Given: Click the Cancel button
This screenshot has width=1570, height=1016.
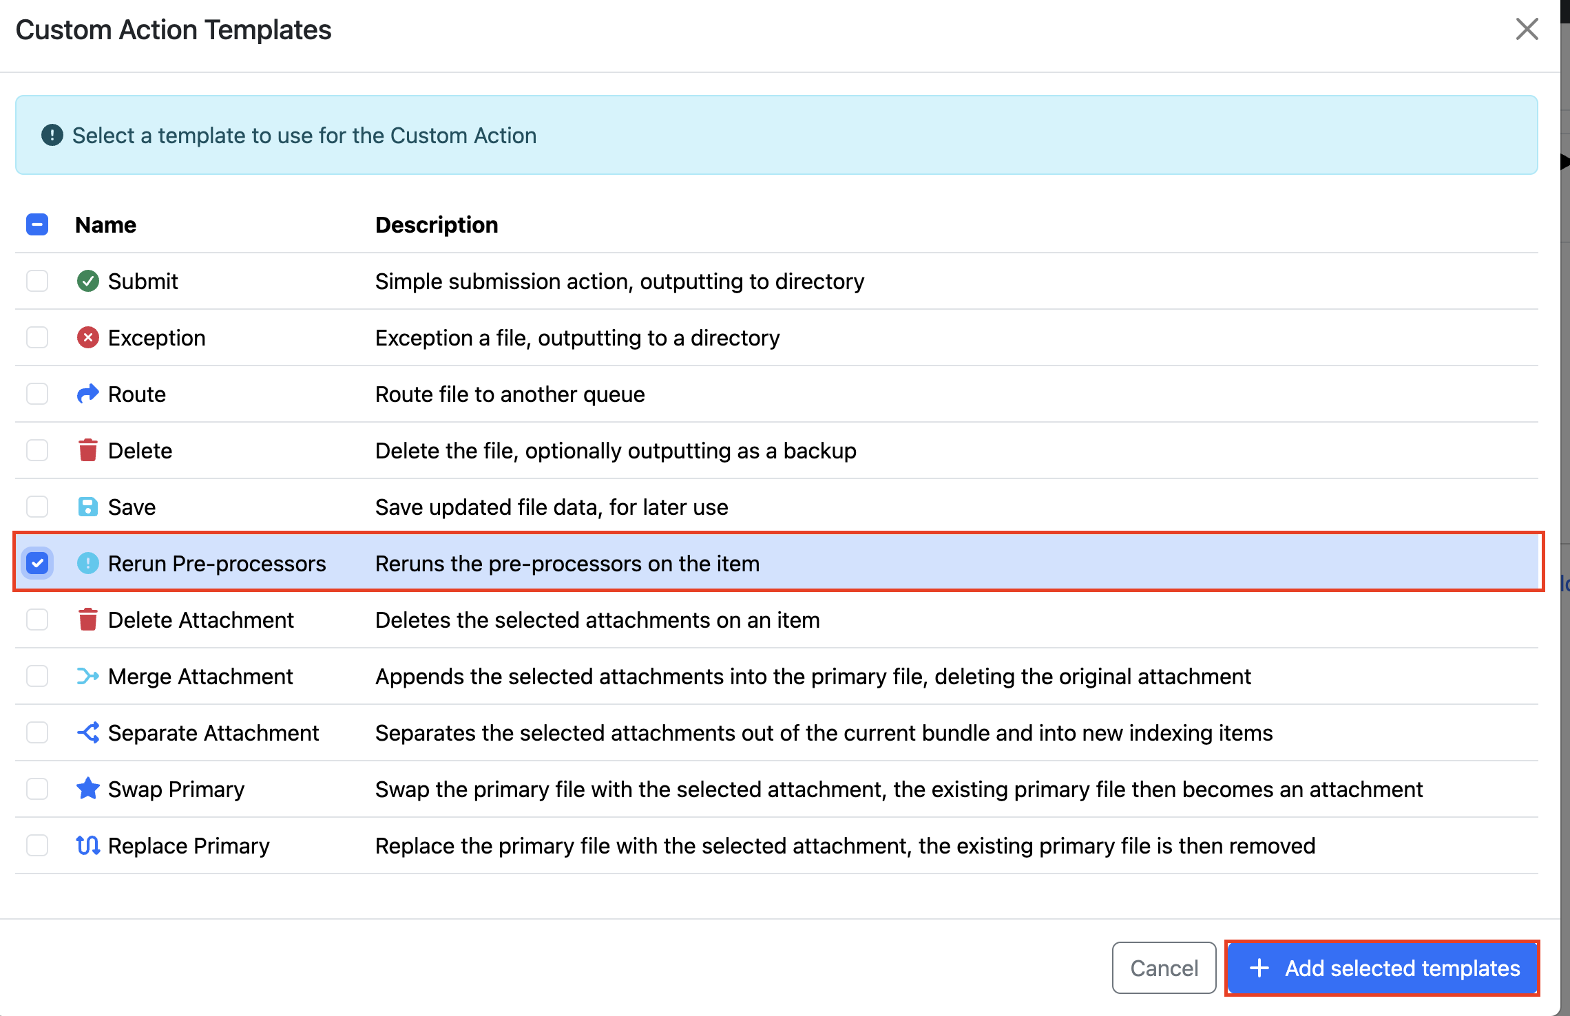Looking at the screenshot, I should [x=1164, y=968].
